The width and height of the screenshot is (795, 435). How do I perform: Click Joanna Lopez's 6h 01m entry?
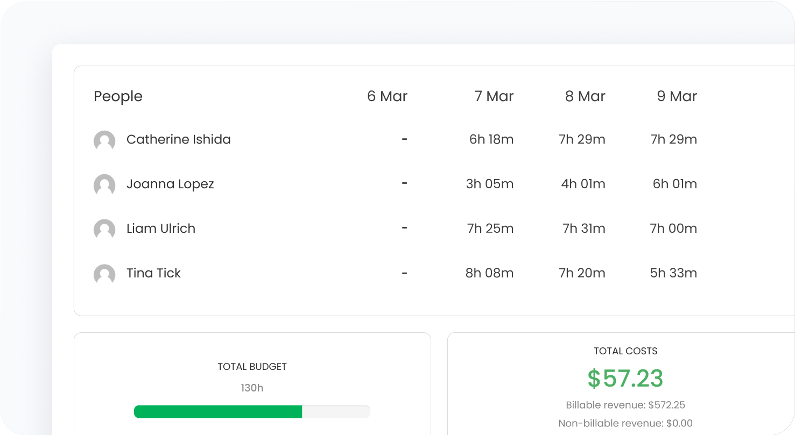(x=675, y=184)
